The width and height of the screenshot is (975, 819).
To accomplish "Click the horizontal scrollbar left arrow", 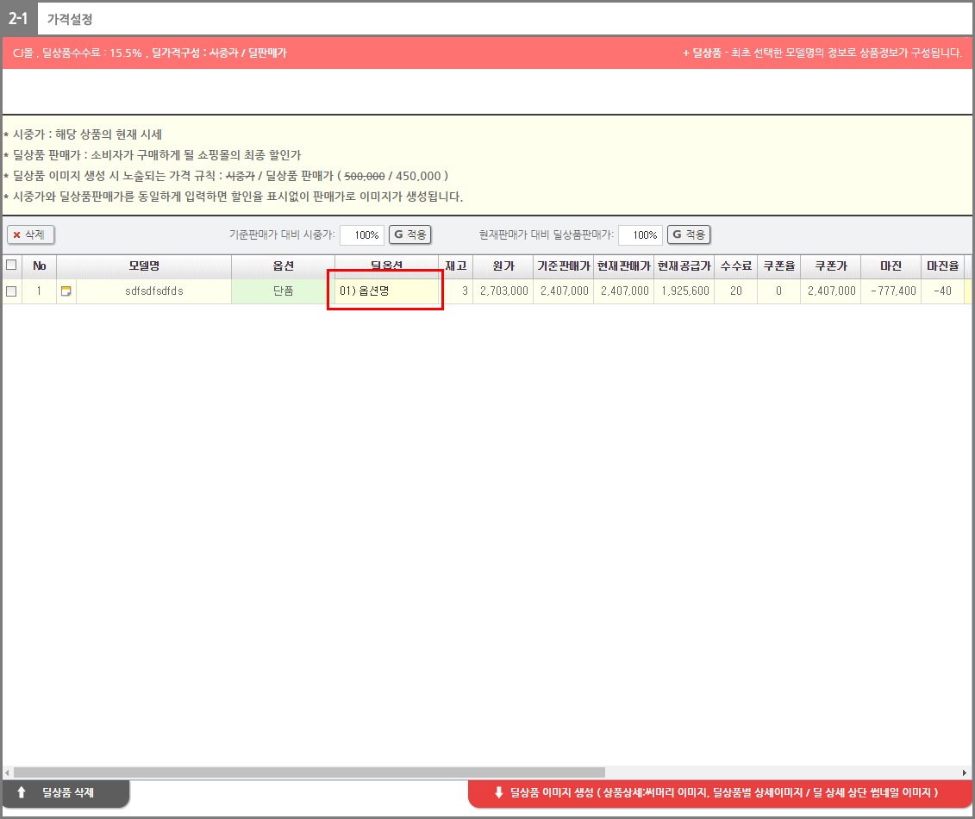I will [x=8, y=772].
